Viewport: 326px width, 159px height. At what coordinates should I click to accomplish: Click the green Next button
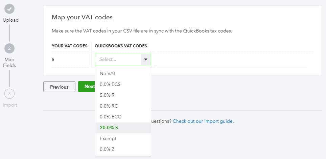pyautogui.click(x=87, y=87)
